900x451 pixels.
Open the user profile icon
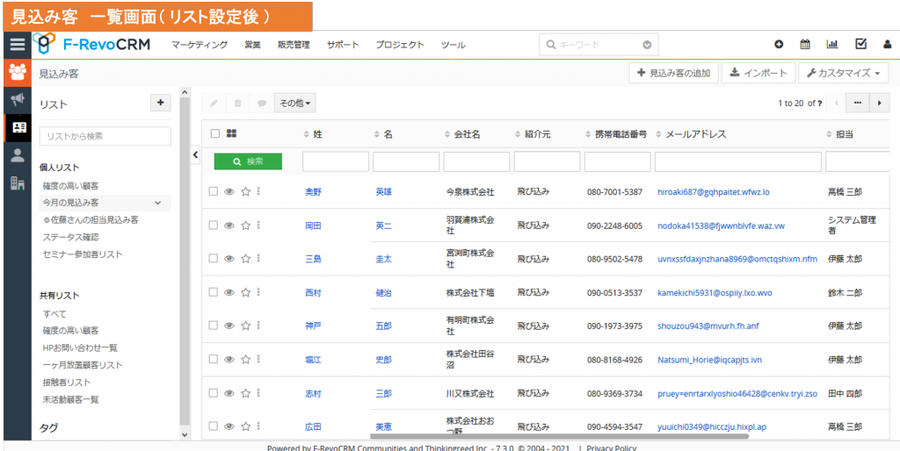click(888, 45)
